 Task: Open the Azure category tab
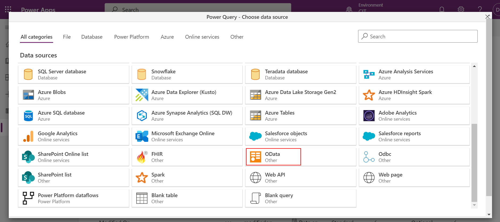pyautogui.click(x=167, y=37)
